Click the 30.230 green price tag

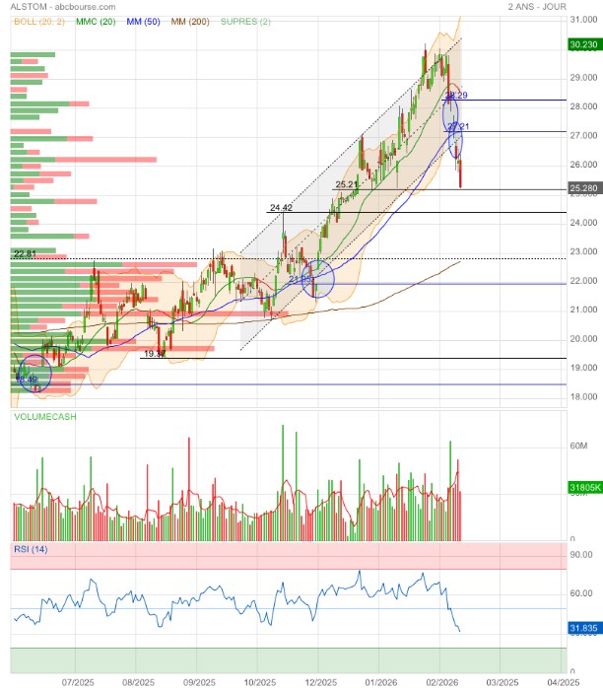pos(584,44)
